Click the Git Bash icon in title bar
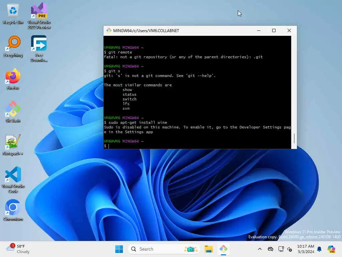Viewport: 342px width, 257px height. tap(109, 30)
